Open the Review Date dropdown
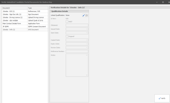The width and height of the screenshot is (170, 103). (x=87, y=48)
